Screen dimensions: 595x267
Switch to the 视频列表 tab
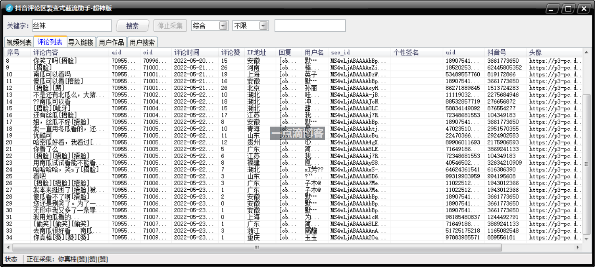pyautogui.click(x=19, y=42)
